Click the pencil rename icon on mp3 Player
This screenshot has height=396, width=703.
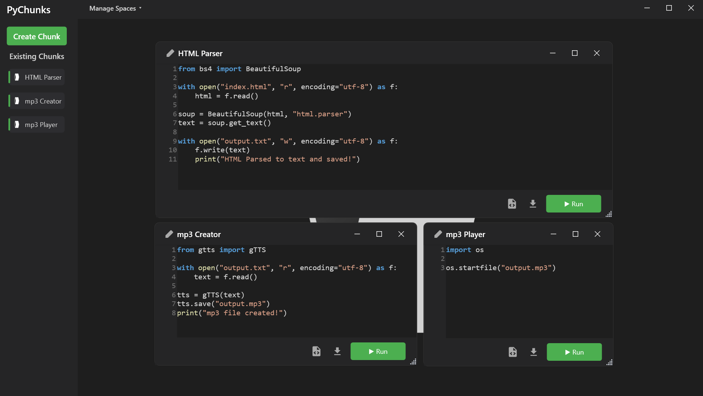(x=438, y=234)
